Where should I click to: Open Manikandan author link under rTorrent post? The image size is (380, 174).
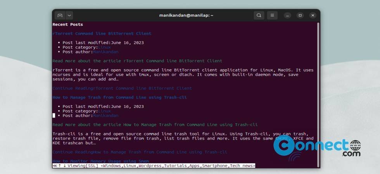[105, 52]
